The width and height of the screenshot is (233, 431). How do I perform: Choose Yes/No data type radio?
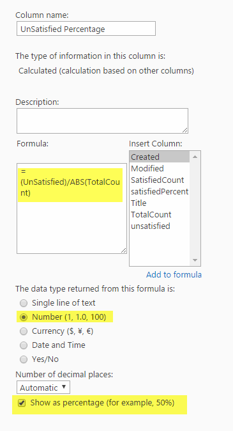[24, 359]
